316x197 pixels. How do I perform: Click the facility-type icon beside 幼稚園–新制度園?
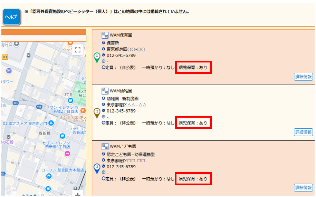point(103,98)
